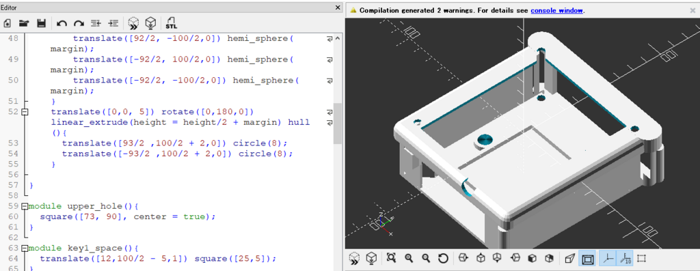Toggle Show Edges in the viewer
The width and height of the screenshot is (700, 271).
coord(641,259)
